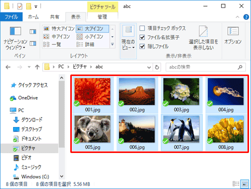
Task: Collapse the ribbon with the chevron
Action: pyautogui.click(x=237, y=17)
